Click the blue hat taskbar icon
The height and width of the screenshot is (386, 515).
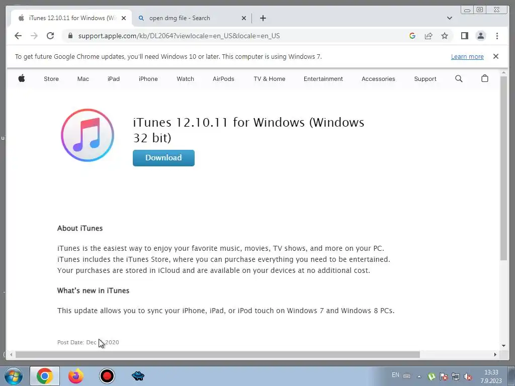[138, 376]
